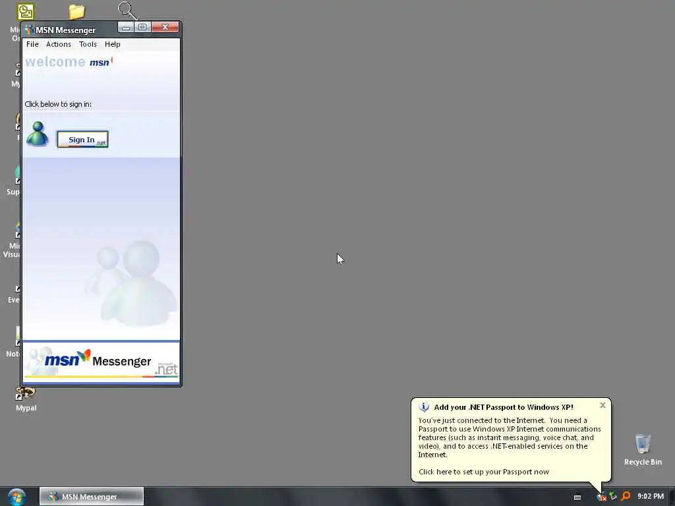Click the MSN Messenger tray icon
This screenshot has height=506, width=675.
pos(601,497)
